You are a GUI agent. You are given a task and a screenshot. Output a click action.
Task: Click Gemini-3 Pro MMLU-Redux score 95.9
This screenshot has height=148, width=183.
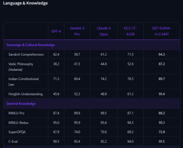77,123
